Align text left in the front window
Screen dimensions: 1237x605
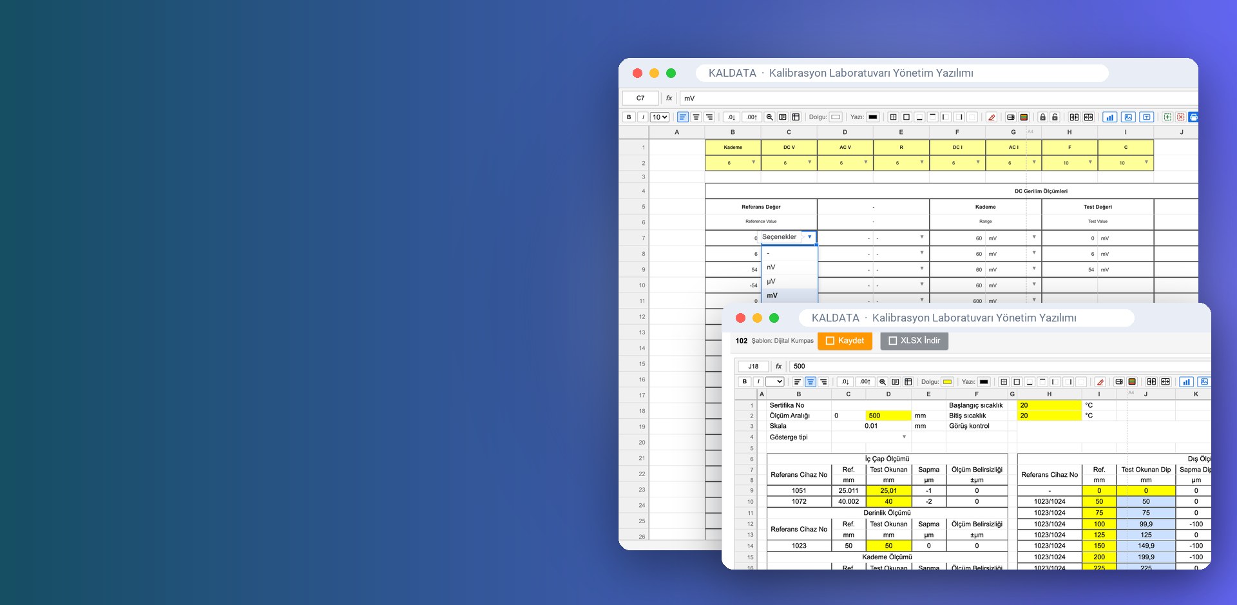tap(797, 382)
